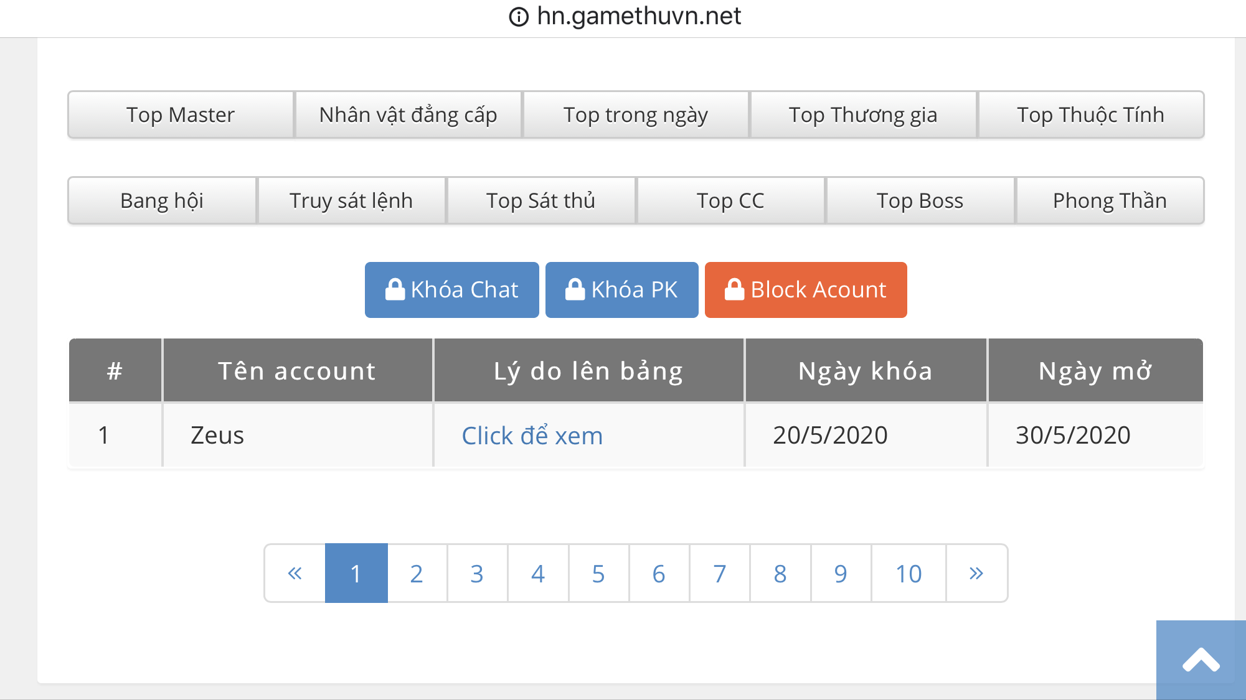Switch to the Bang hội tab
Viewport: 1246px width, 700px height.
(162, 200)
